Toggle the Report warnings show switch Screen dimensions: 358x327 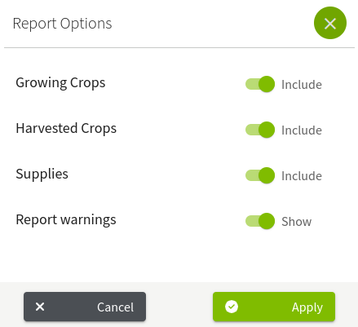260,221
